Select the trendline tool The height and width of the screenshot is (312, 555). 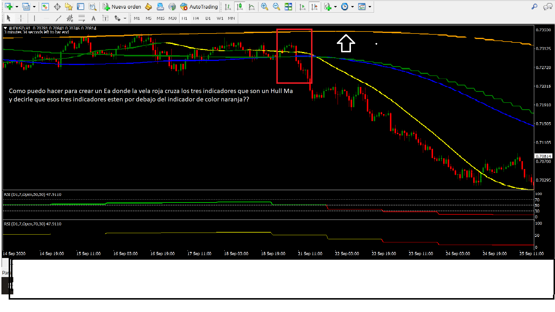(58, 18)
